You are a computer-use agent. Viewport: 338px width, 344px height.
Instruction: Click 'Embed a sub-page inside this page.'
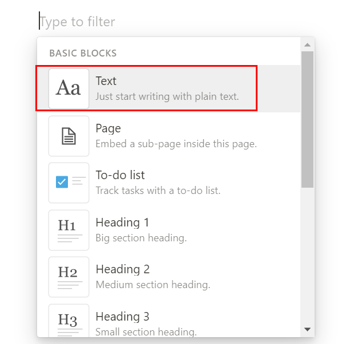click(176, 144)
